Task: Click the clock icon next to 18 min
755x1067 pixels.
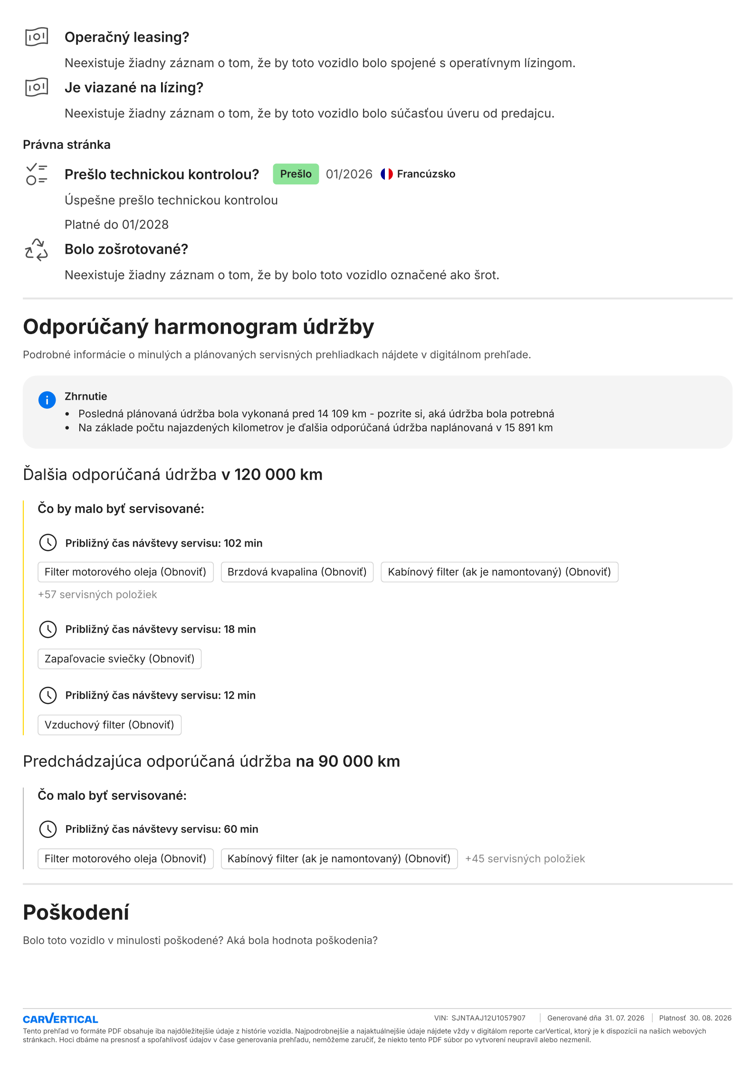Action: tap(48, 629)
